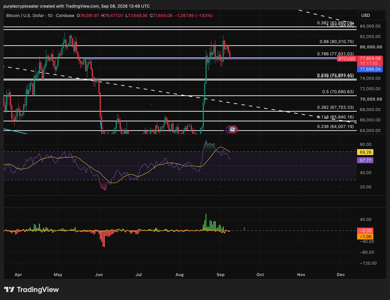Image resolution: width=390 pixels, height=300 pixels.
Task: Click the 20.00 level on RSI scale
Action: pos(365,187)
